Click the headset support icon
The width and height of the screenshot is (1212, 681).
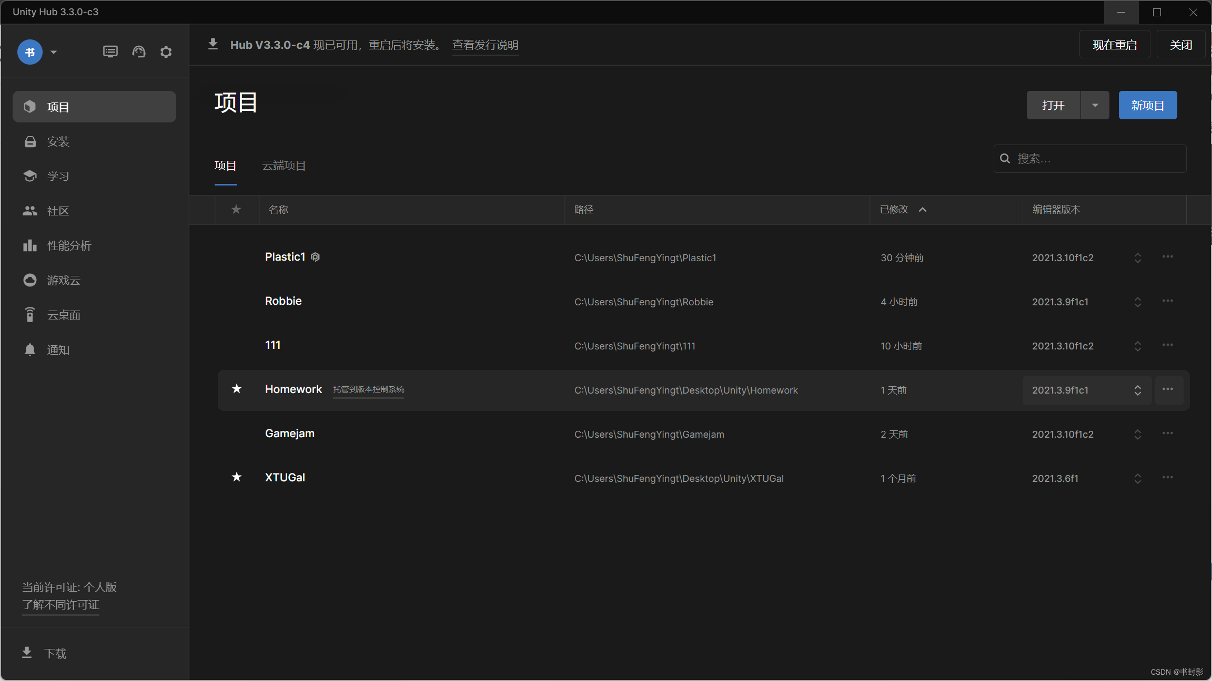[x=138, y=52]
